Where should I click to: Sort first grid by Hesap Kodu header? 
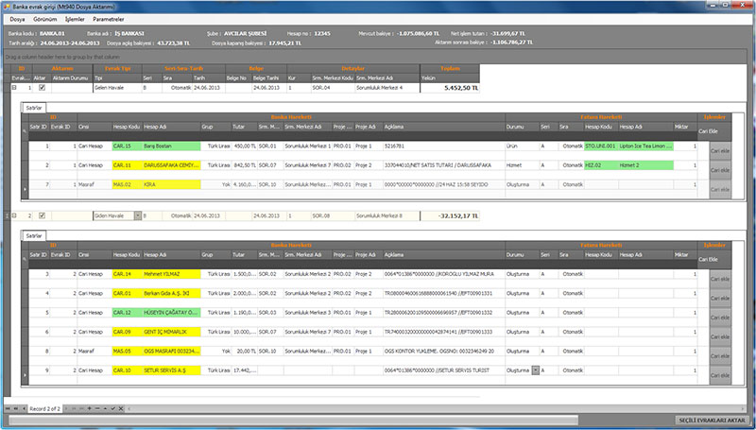point(127,127)
